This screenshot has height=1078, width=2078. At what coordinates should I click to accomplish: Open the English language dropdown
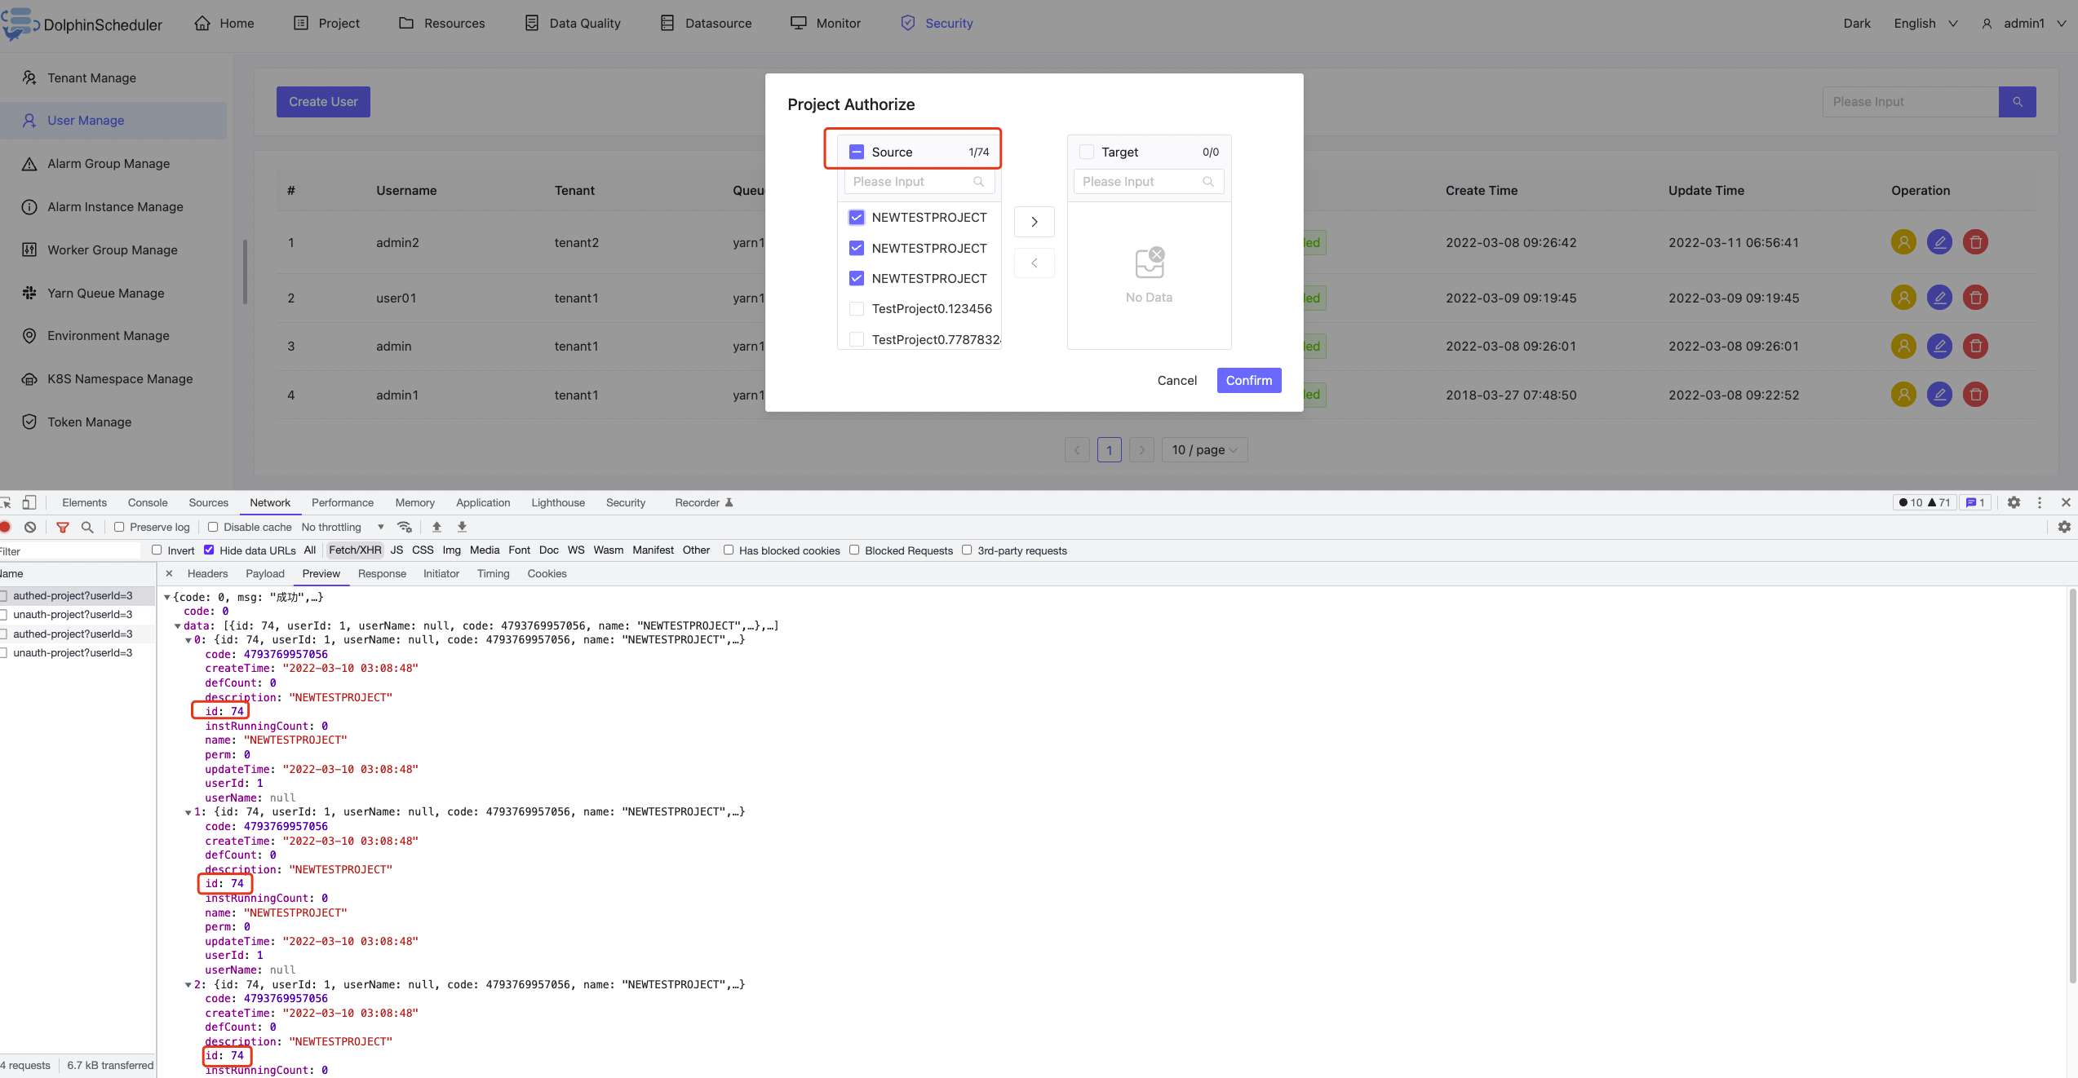(x=1925, y=24)
